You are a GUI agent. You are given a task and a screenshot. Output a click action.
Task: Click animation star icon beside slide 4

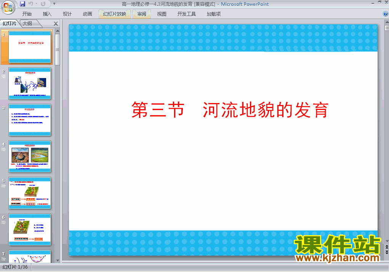(3, 150)
